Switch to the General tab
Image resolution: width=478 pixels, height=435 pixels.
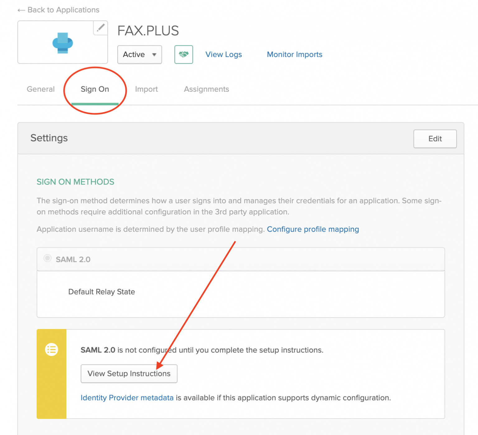[x=40, y=89]
